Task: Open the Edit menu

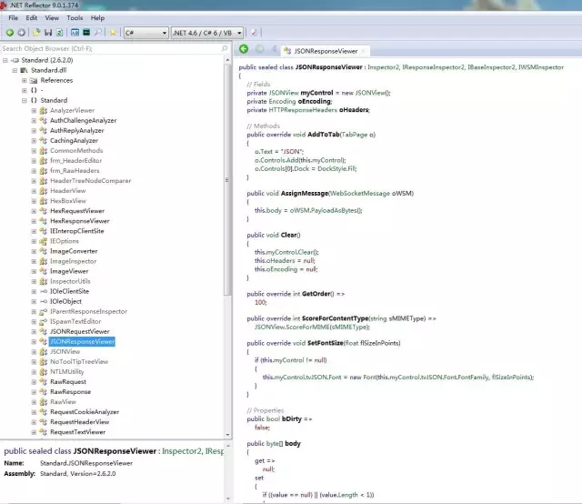Action: (32, 18)
